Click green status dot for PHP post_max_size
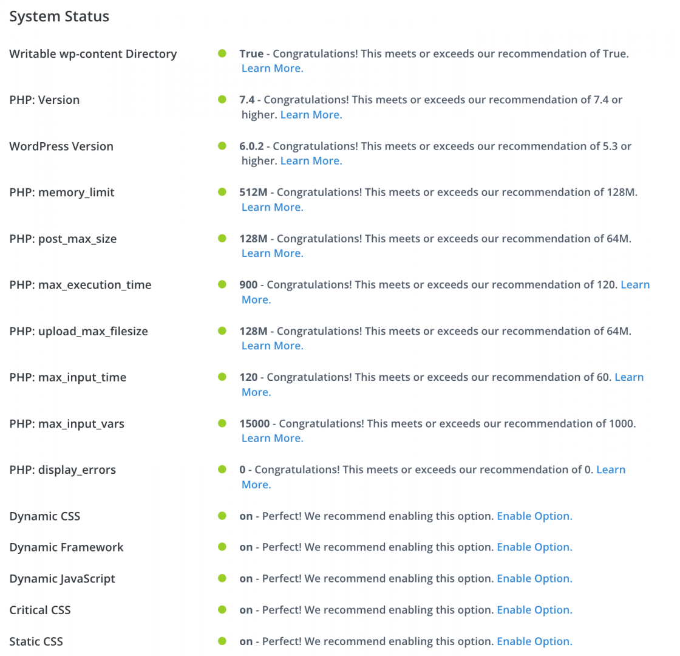Image resolution: width=680 pixels, height=656 pixels. (x=222, y=238)
